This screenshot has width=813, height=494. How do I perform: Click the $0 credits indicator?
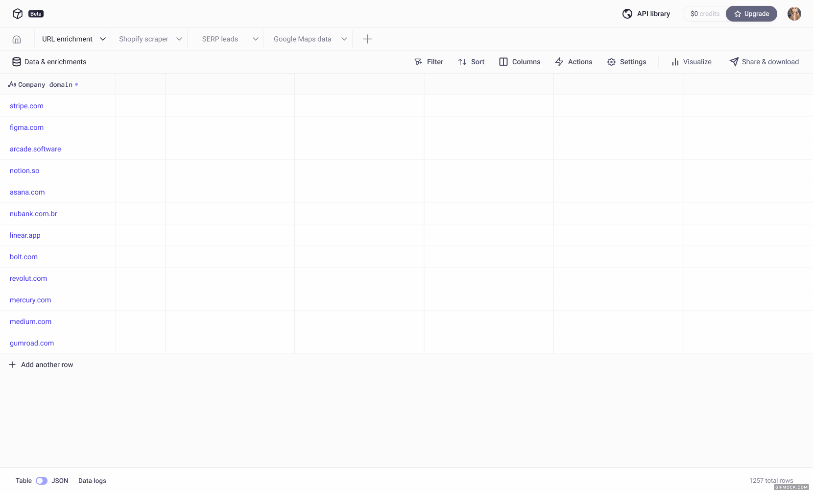point(705,14)
